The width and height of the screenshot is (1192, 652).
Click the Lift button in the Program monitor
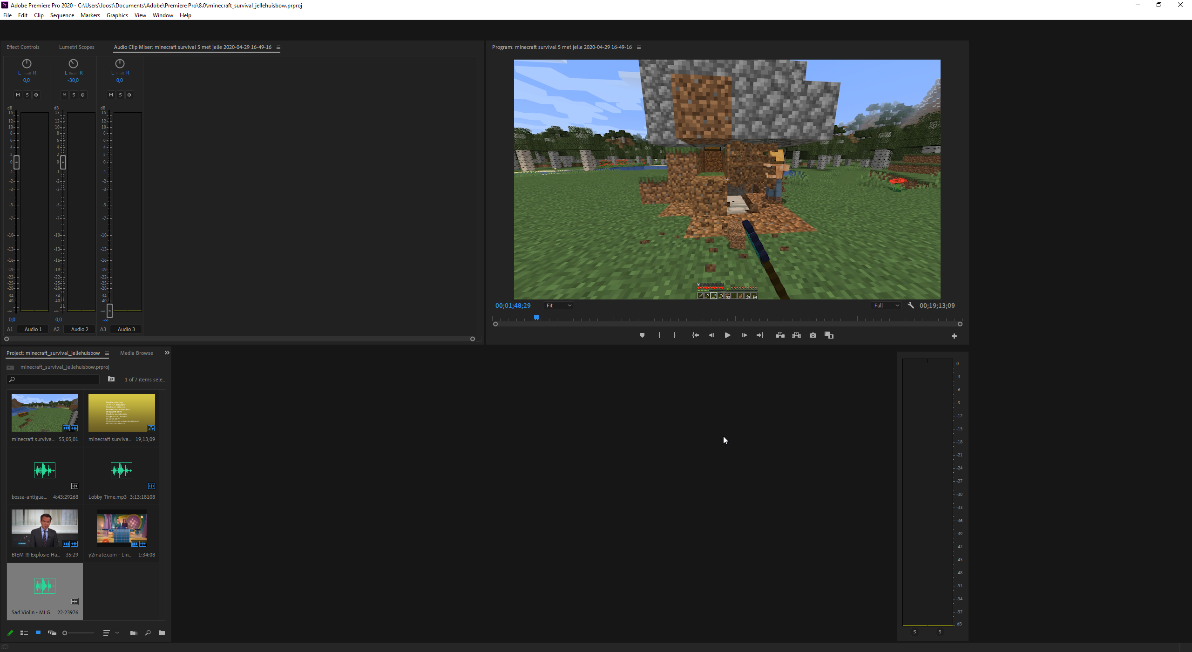[x=780, y=335]
